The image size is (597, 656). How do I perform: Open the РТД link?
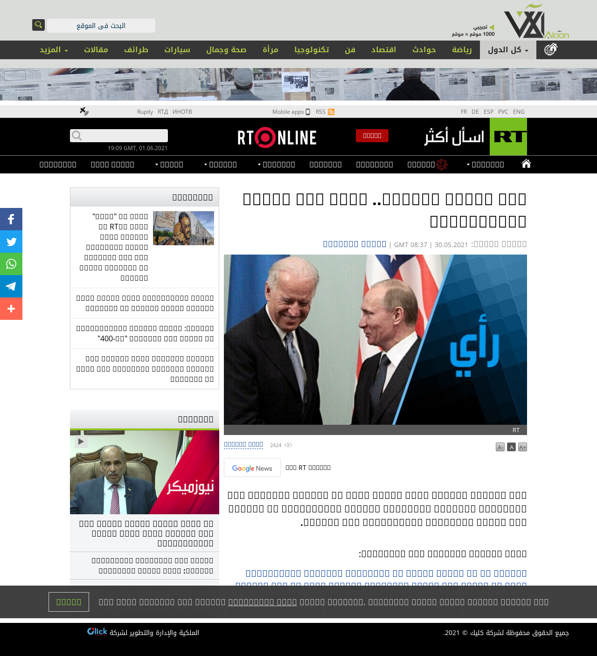pyautogui.click(x=163, y=112)
